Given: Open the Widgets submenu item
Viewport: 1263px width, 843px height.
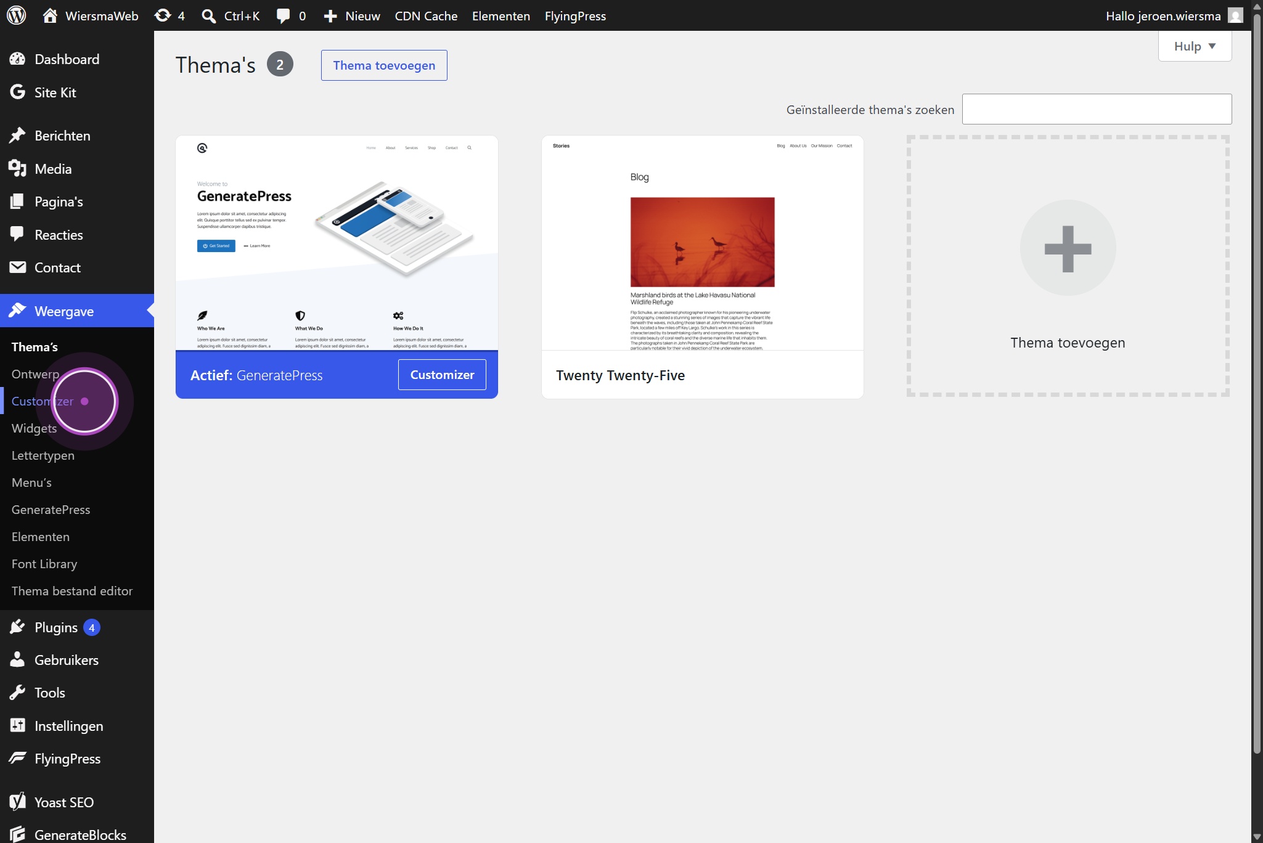Looking at the screenshot, I should [34, 428].
